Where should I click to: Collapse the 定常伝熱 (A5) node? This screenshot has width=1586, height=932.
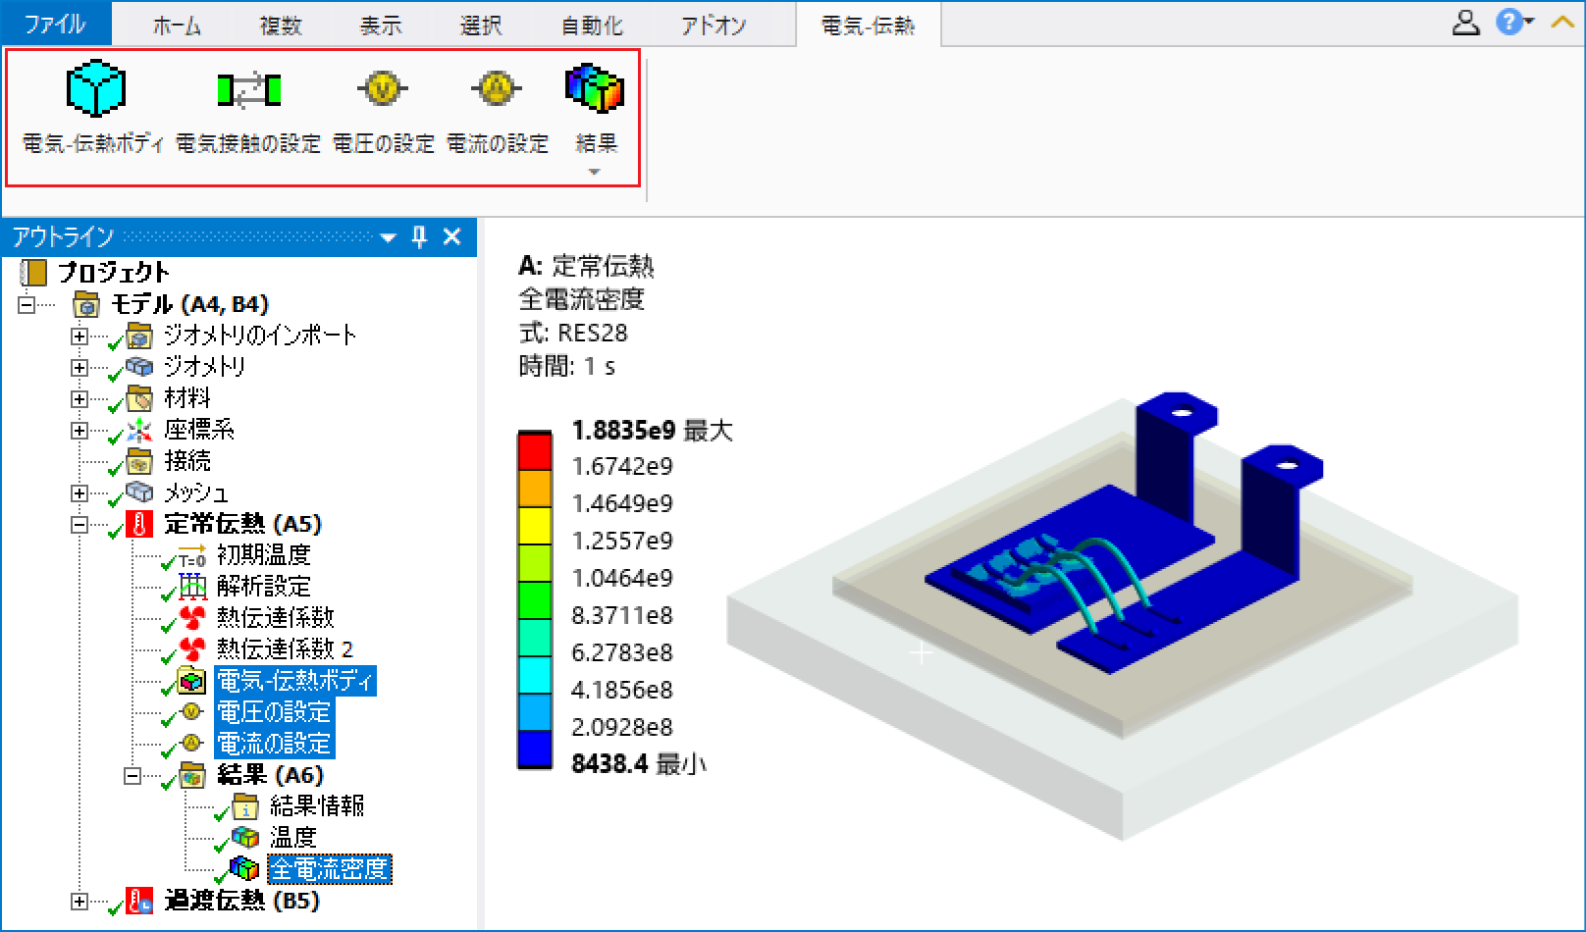tap(79, 524)
